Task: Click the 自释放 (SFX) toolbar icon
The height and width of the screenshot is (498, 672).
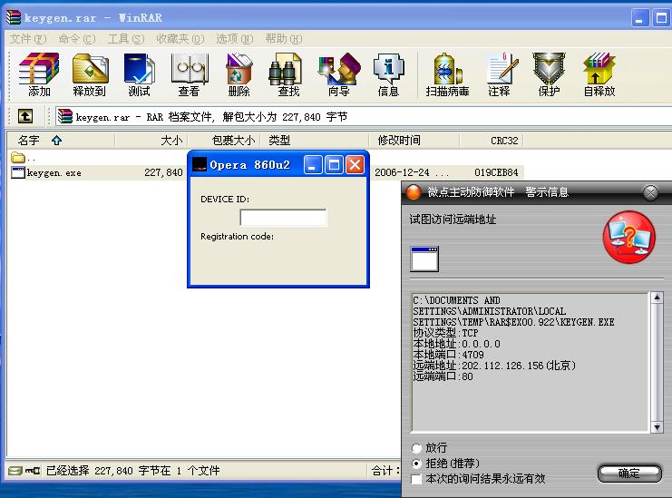Action: 599,74
